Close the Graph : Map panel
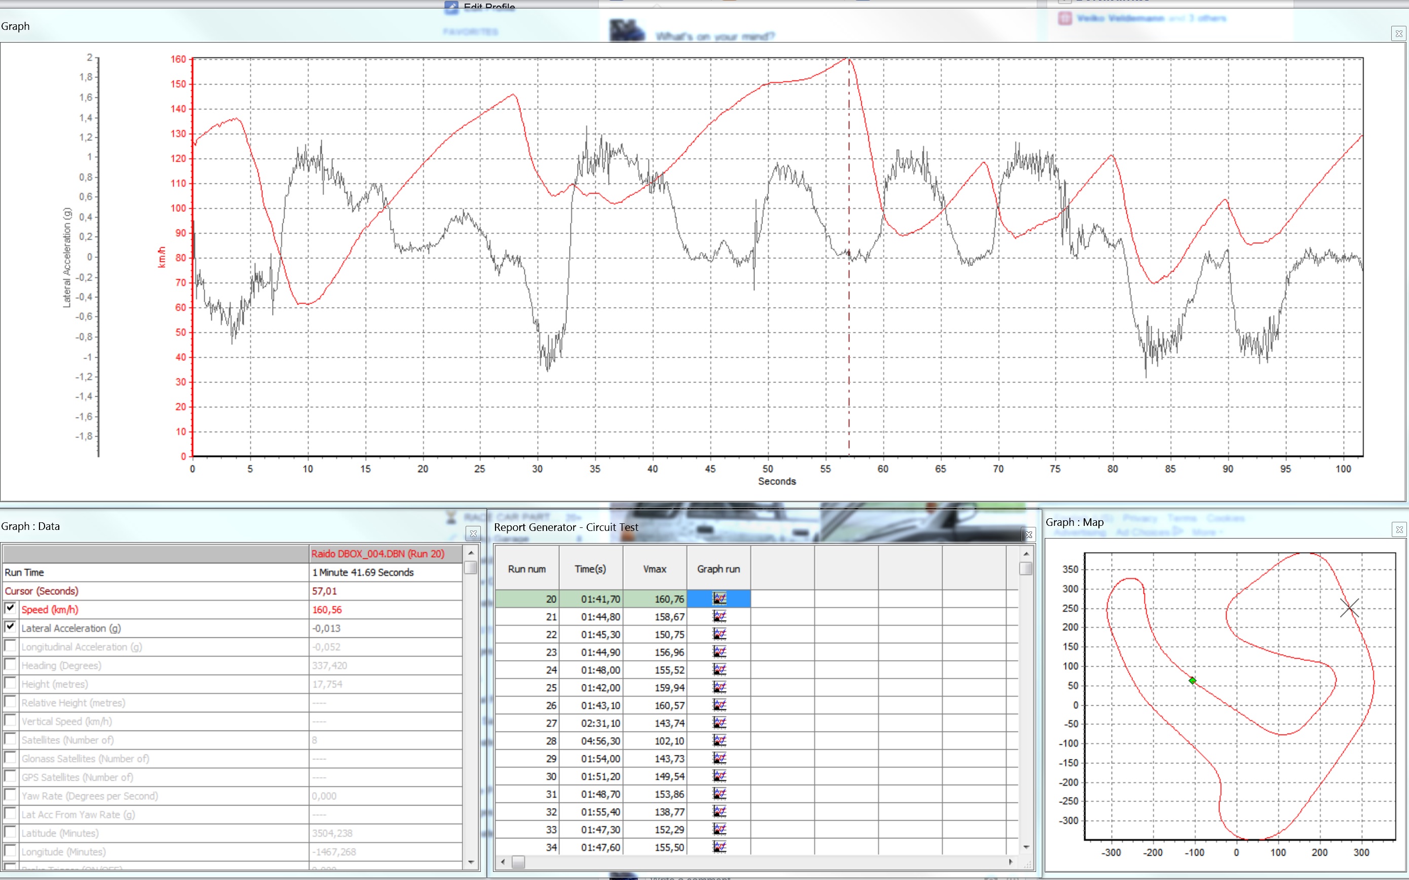Screen dimensions: 1409x880 click(1398, 529)
